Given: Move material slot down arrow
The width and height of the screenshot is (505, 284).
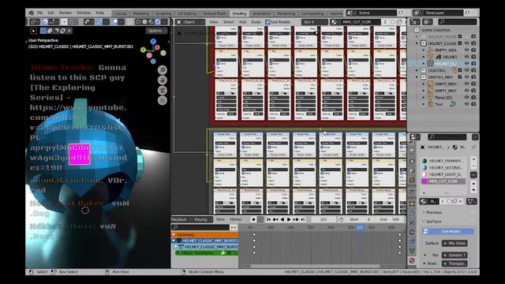Looking at the screenshot, I should tap(473, 190).
